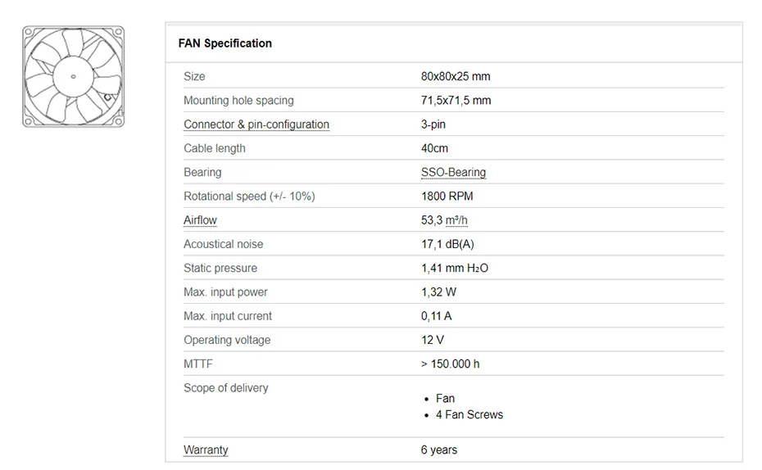Click the SSO-Bearing link

click(x=453, y=173)
